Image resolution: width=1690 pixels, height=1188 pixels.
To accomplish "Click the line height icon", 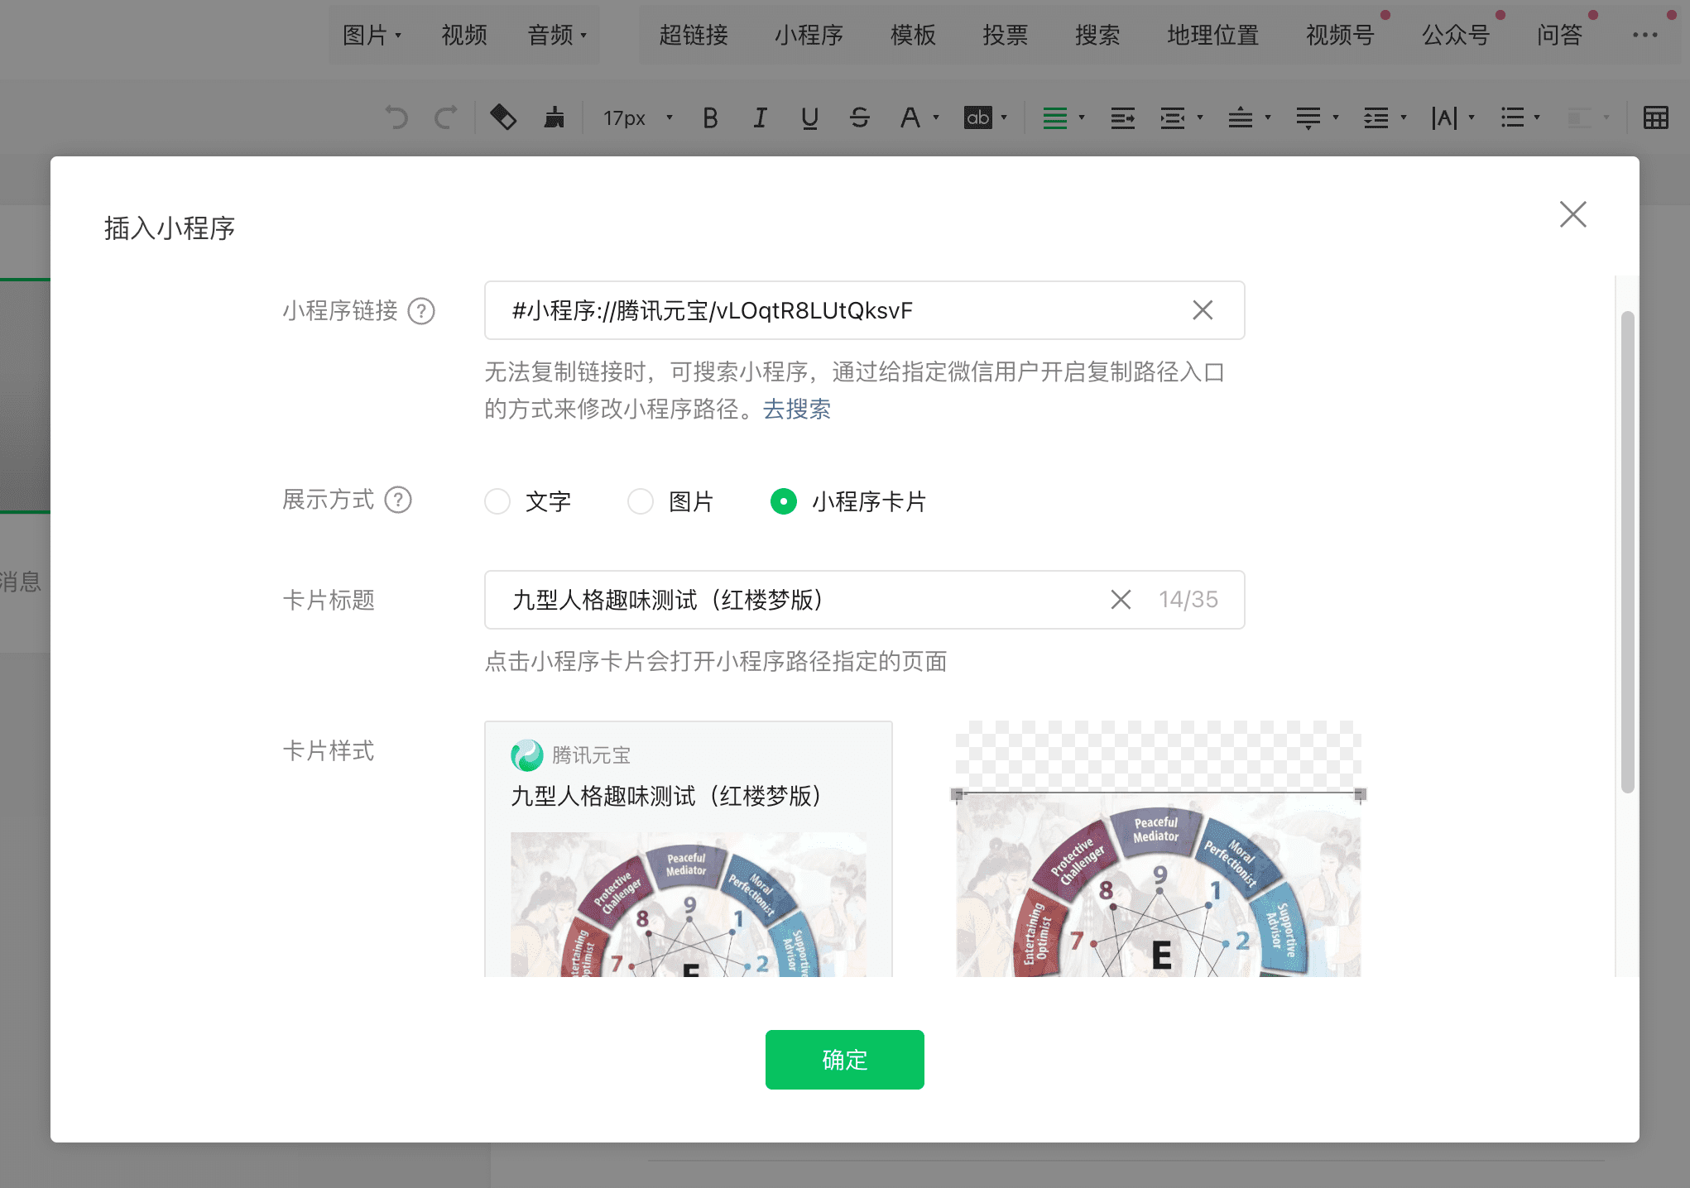I will pyautogui.click(x=1376, y=118).
